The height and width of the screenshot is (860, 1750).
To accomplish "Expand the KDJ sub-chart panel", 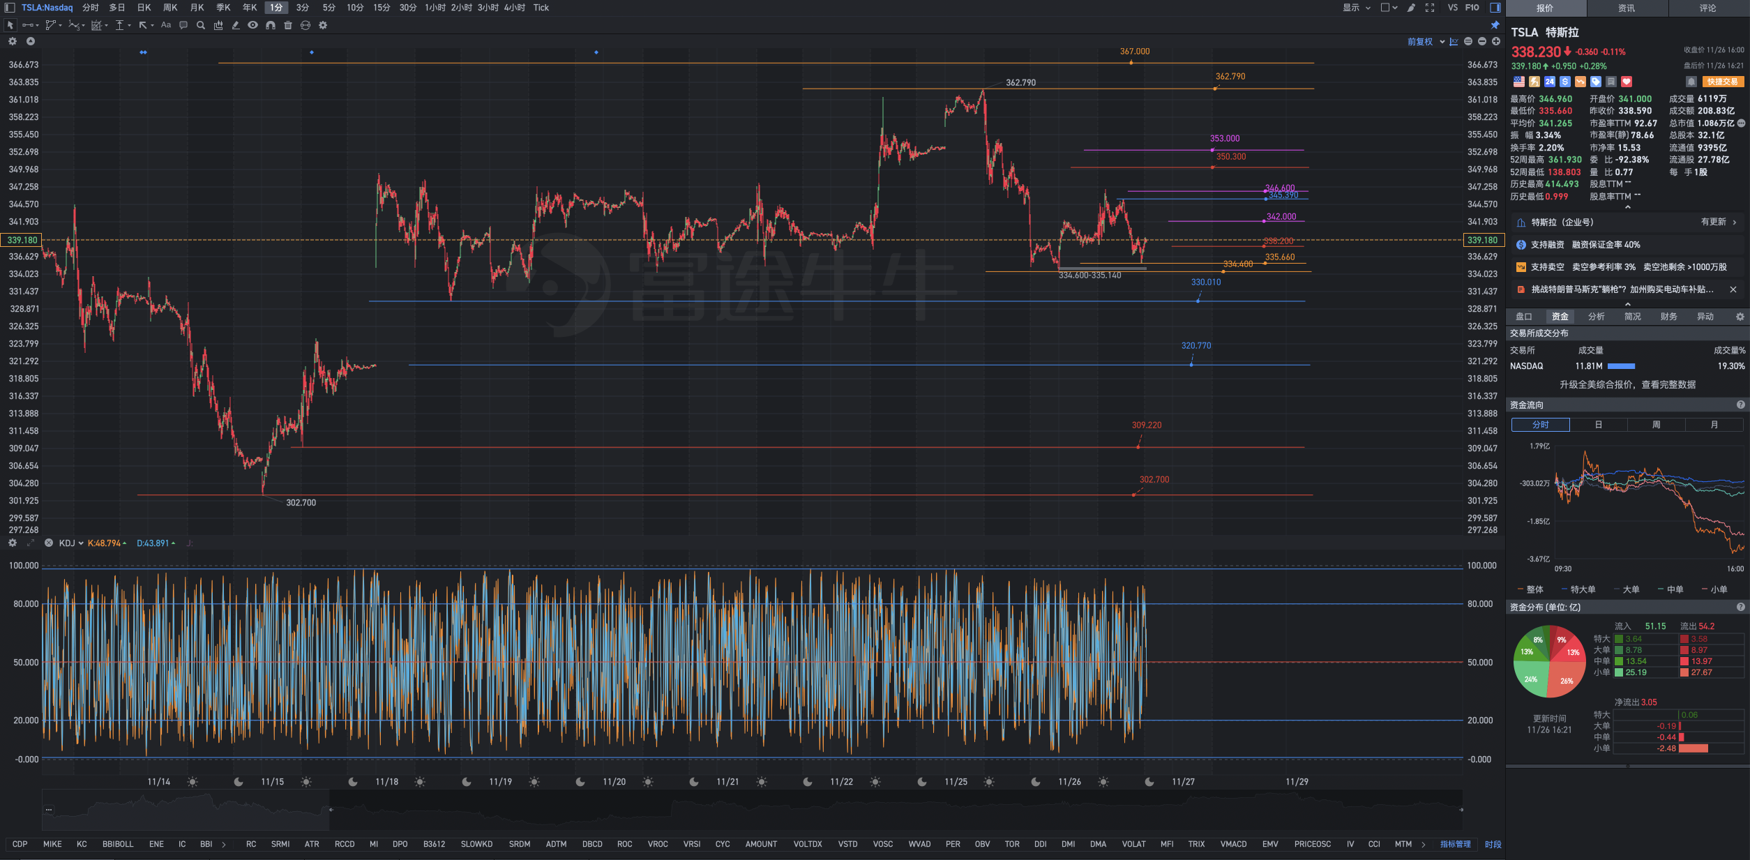I will click(31, 543).
